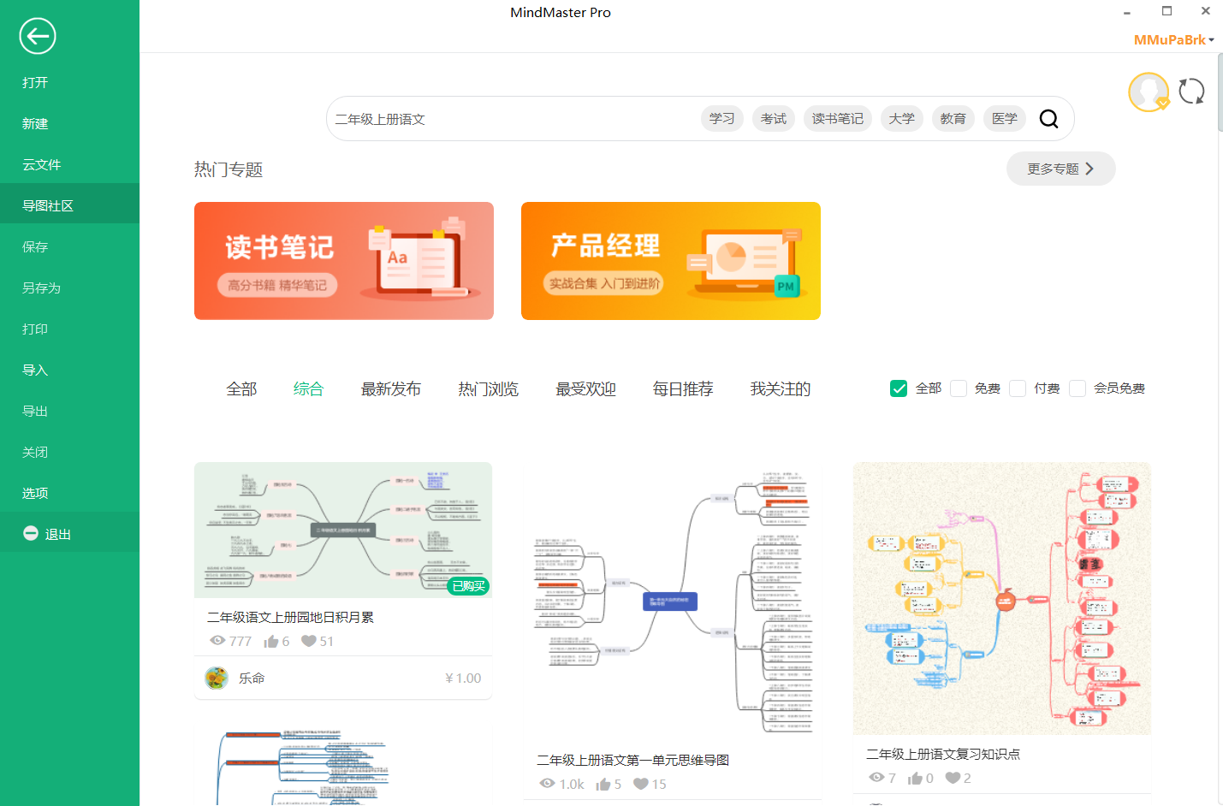Open the 二年级上册语文复习知识点 thumbnail
This screenshot has width=1223, height=806.
tap(1002, 598)
